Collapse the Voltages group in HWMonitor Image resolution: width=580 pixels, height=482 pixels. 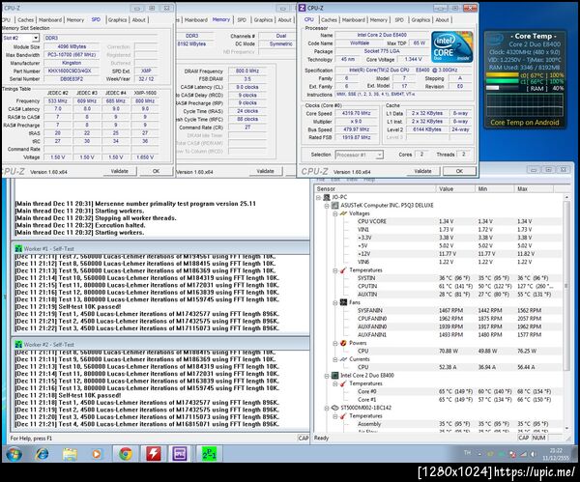pos(334,214)
